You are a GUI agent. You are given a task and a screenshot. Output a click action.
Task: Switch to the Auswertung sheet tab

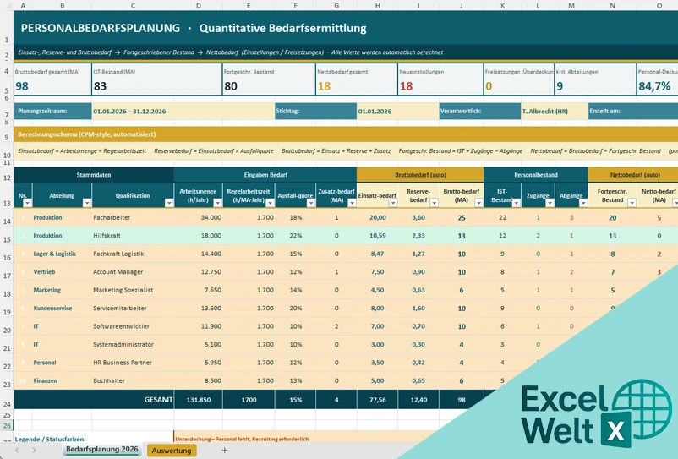coord(172,451)
